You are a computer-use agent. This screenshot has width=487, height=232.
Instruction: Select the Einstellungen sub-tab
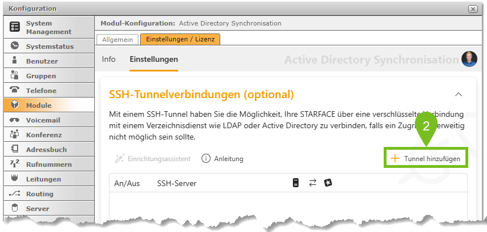click(154, 59)
